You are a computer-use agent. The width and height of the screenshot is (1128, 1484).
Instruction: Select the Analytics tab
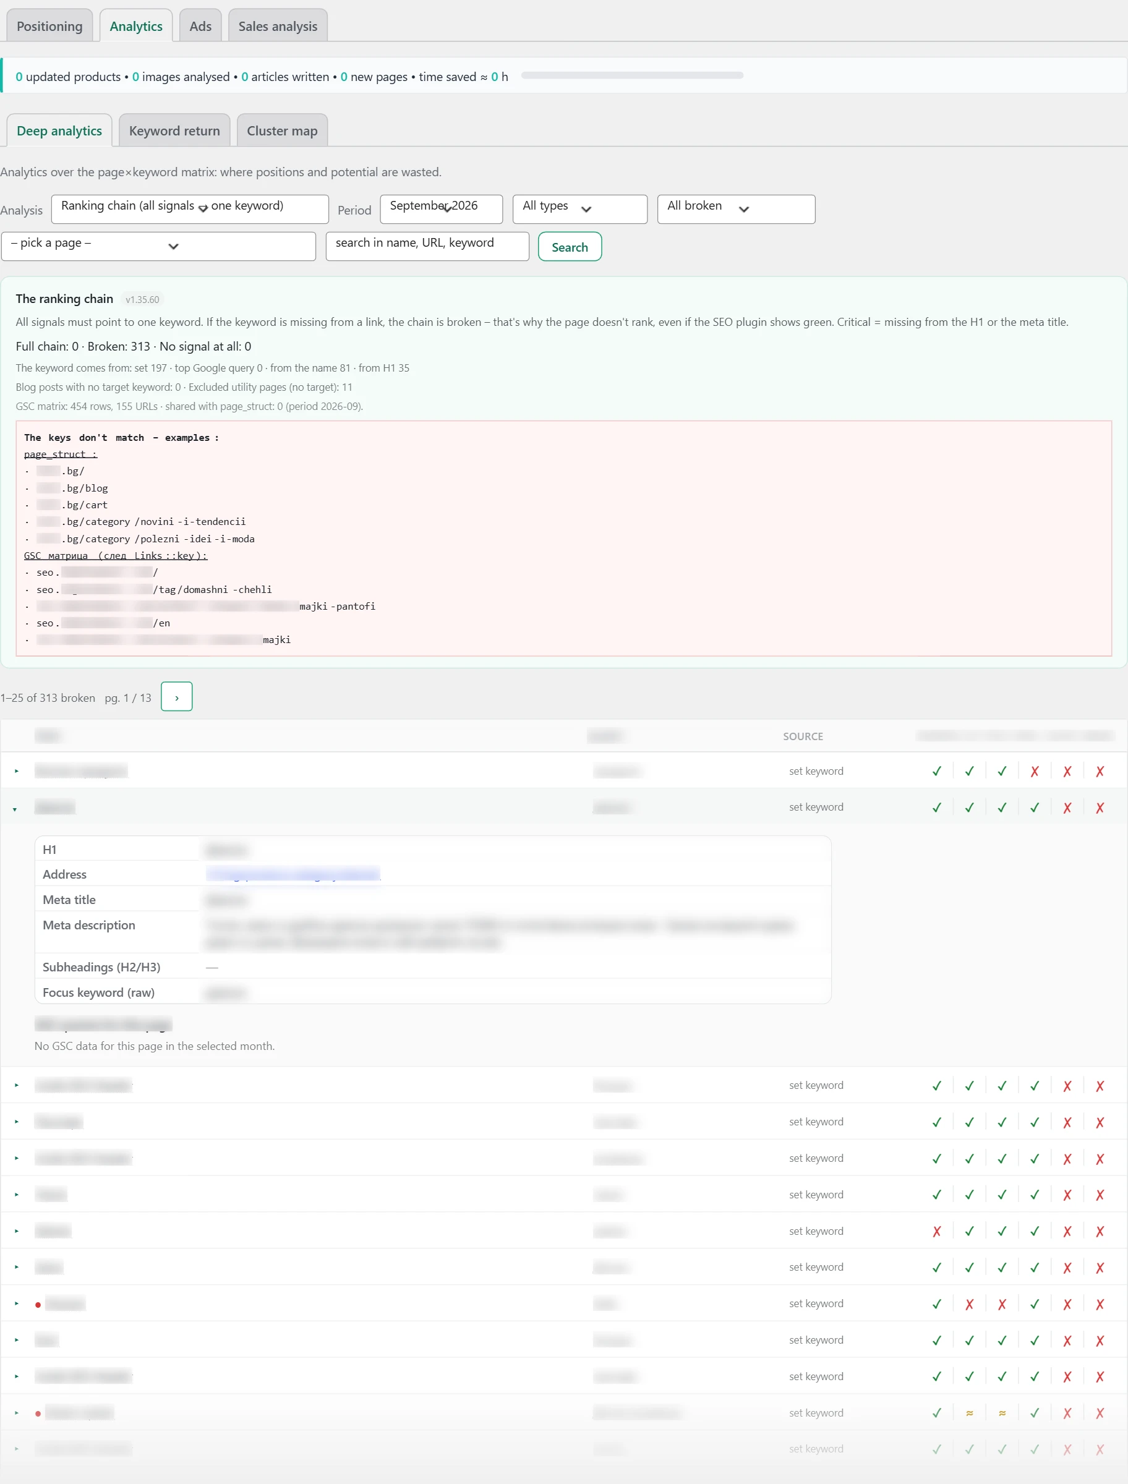135,25
